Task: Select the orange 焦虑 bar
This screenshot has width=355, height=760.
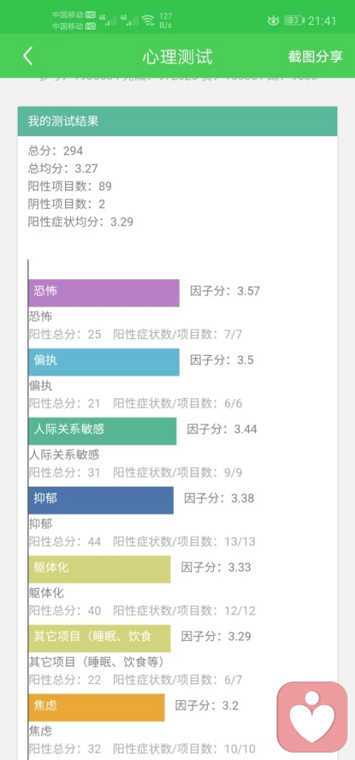Action: click(x=96, y=707)
